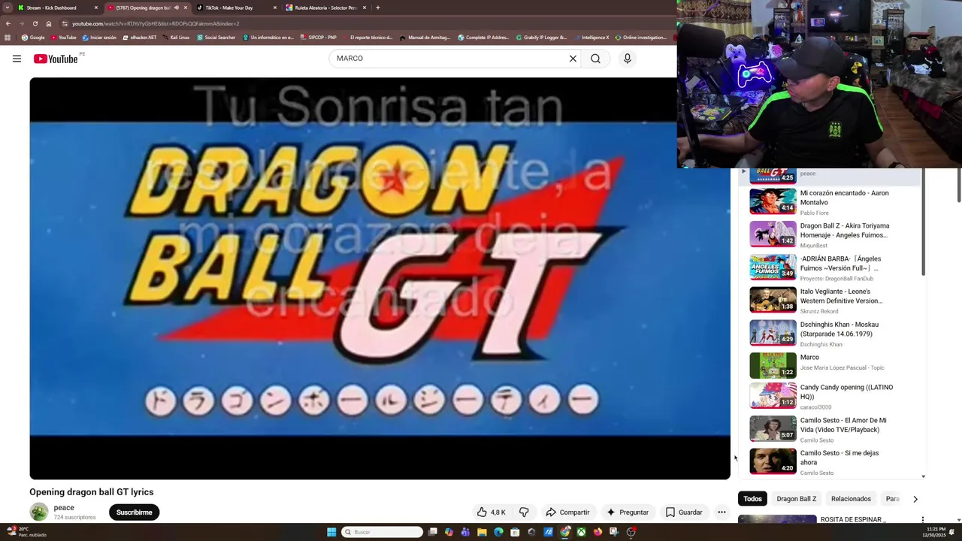Viewport: 962px width, 541px height.
Task: Go back with browser back arrow
Action: (8, 23)
